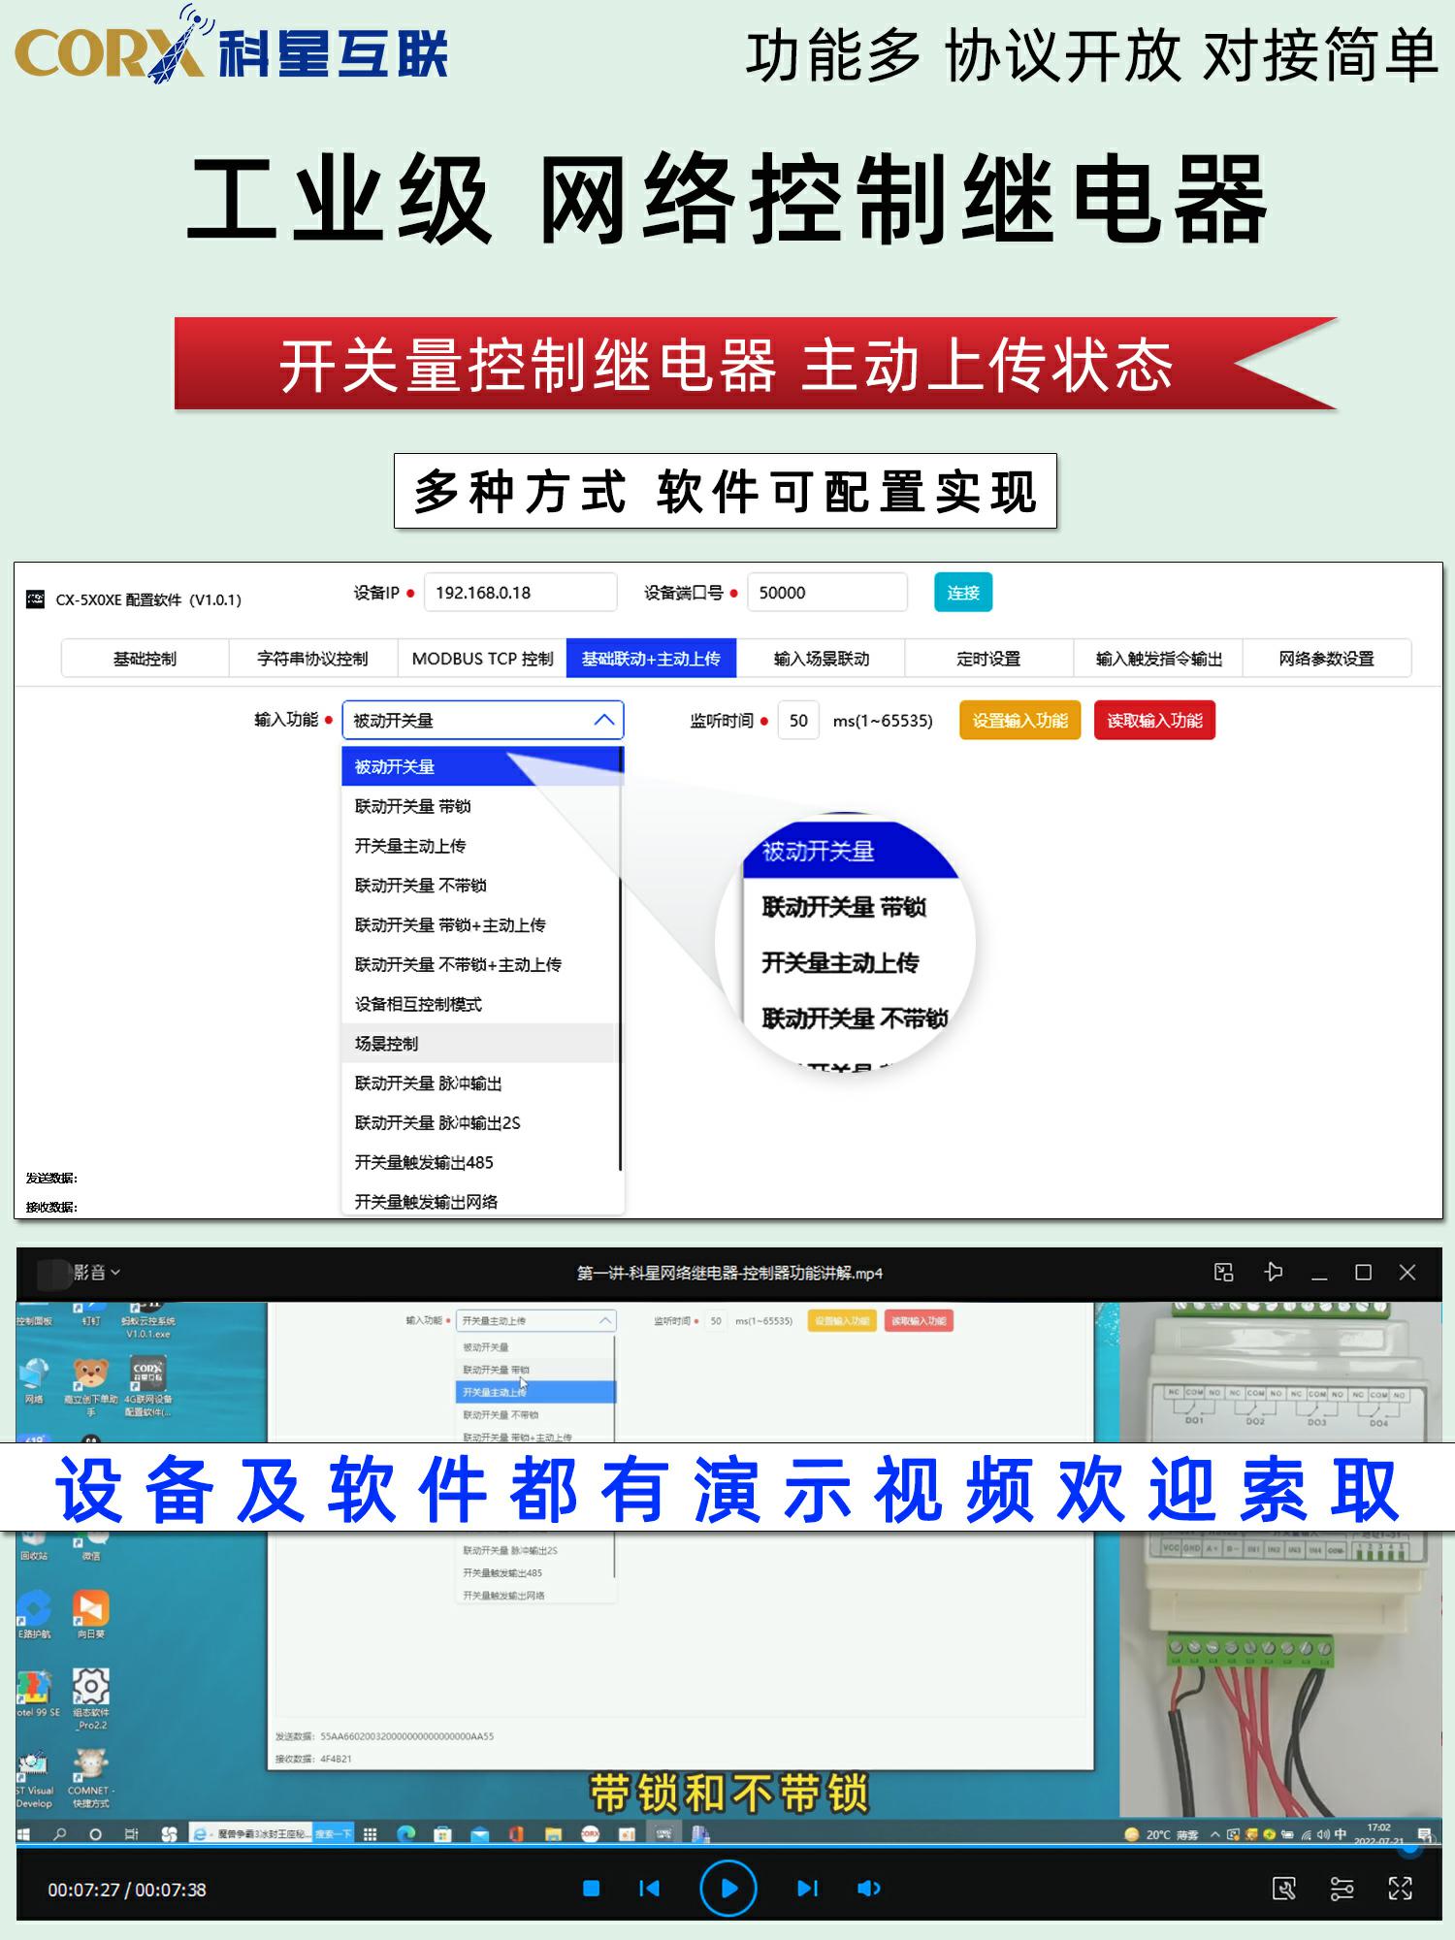Choose 开关量触发输出网络 in the config software list

(482, 1202)
